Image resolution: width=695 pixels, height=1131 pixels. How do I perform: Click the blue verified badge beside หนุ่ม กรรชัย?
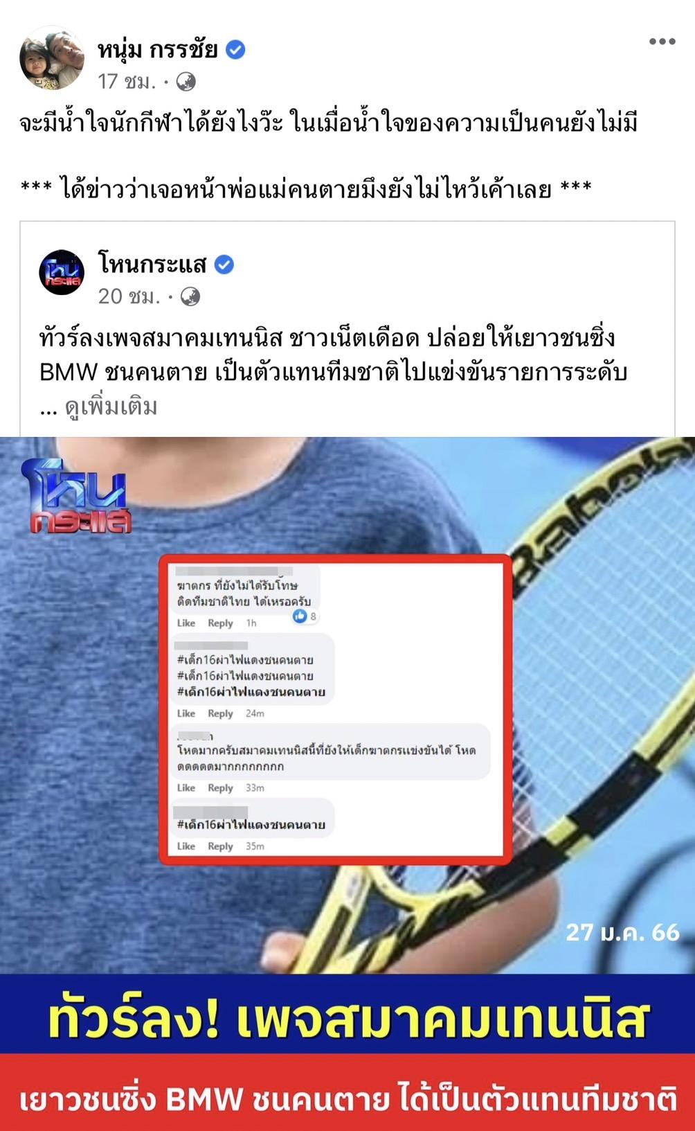pos(236,50)
